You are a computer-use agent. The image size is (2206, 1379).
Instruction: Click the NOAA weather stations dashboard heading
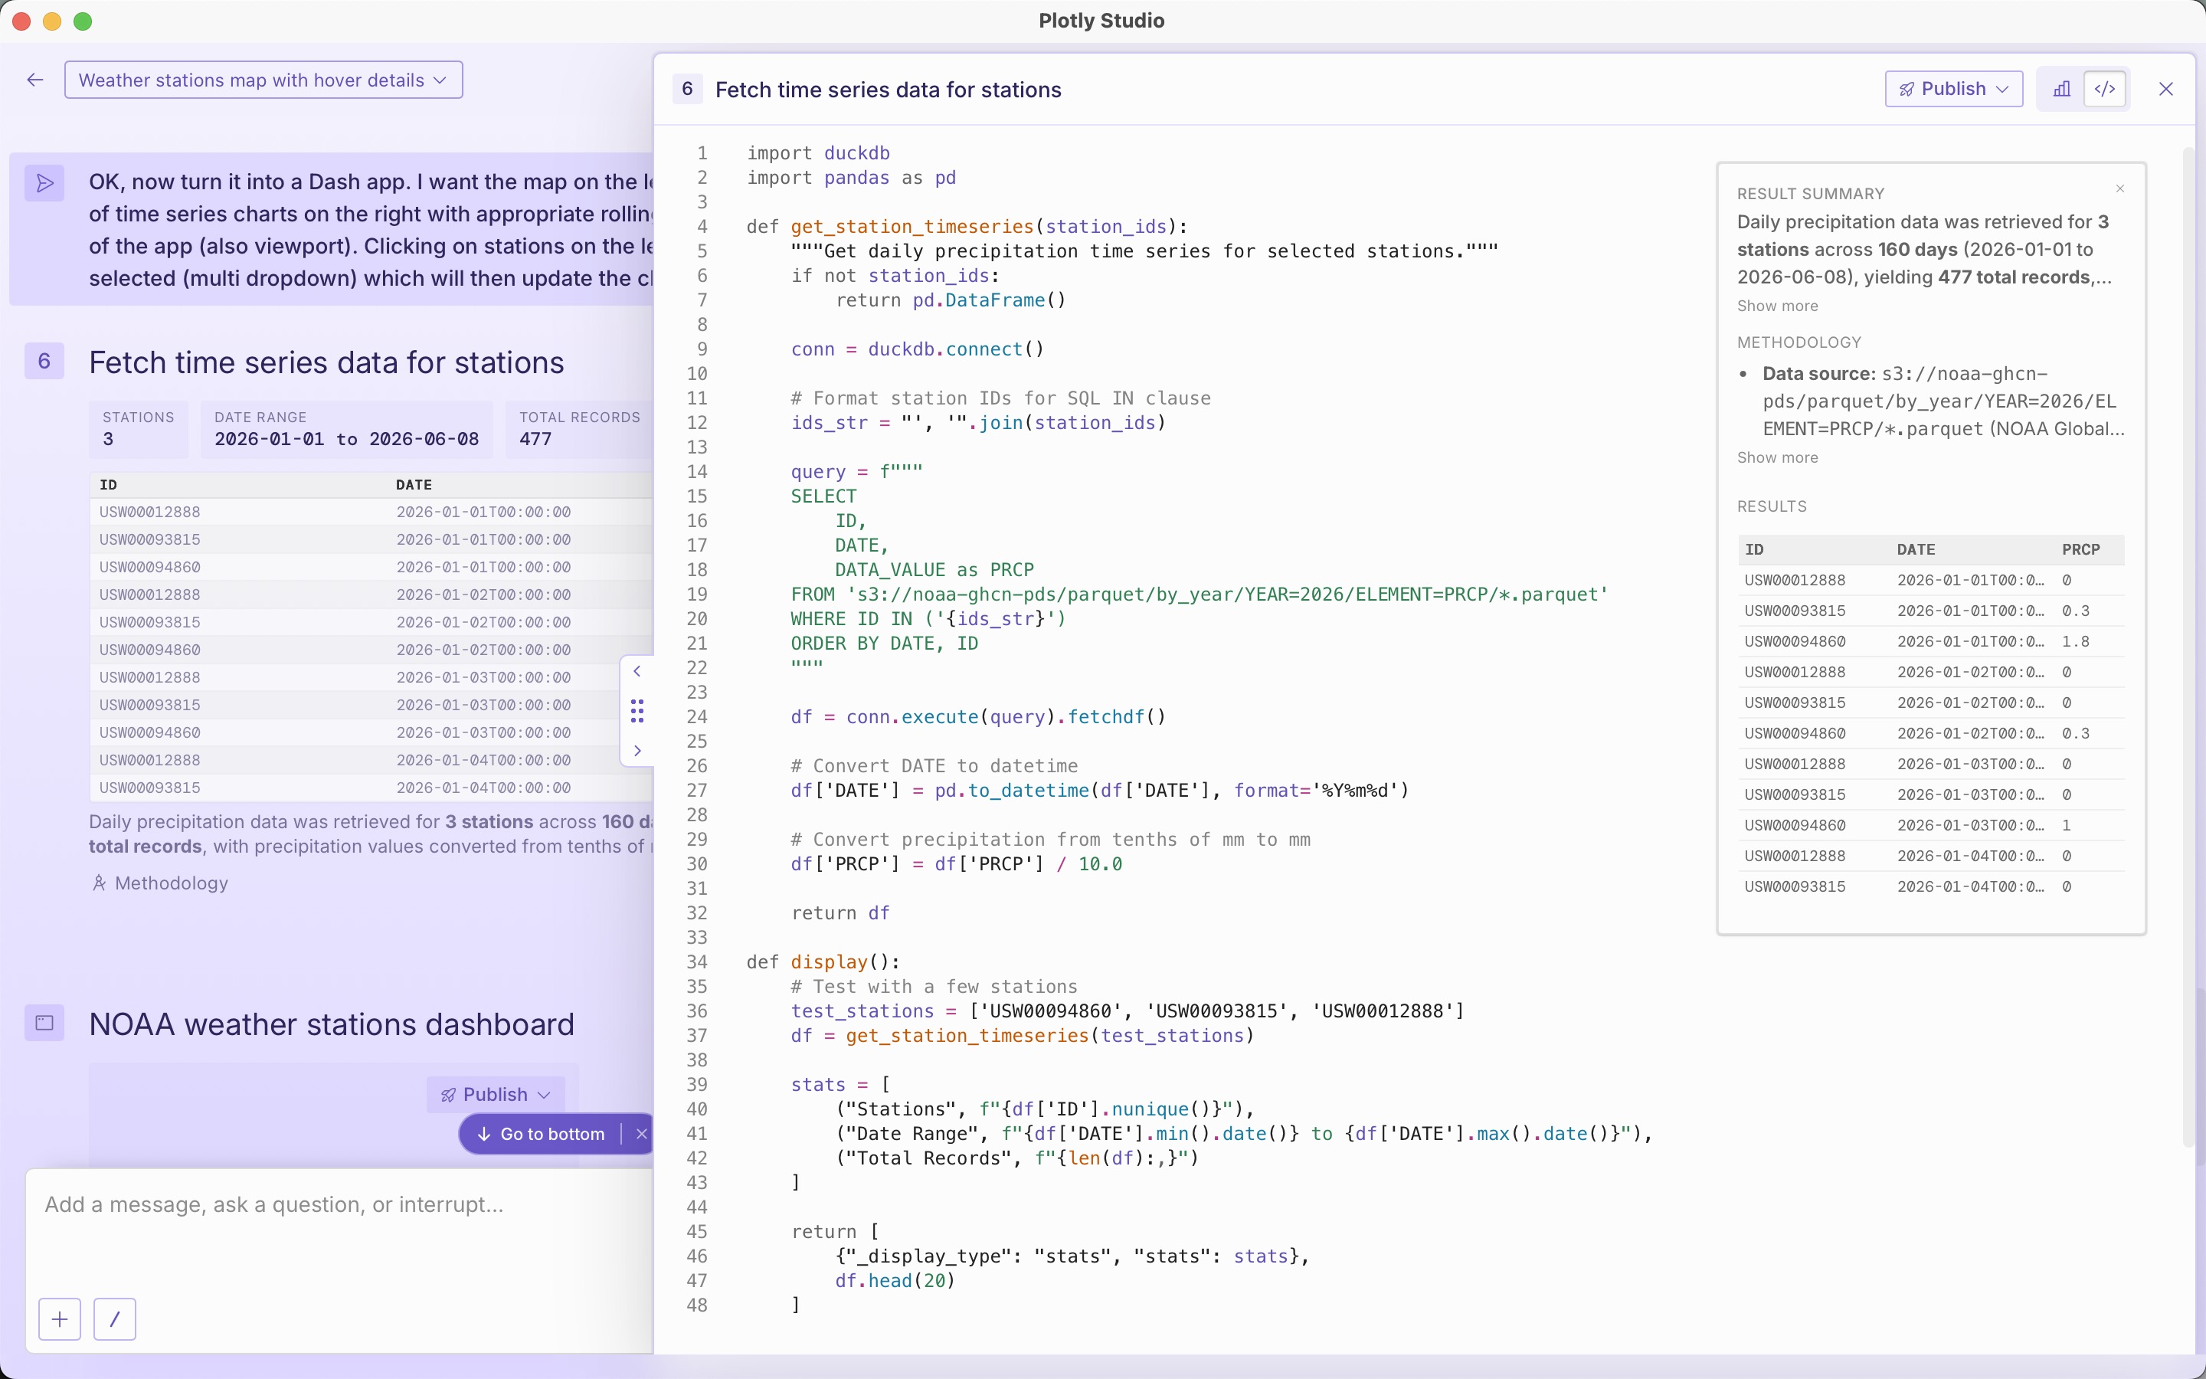tap(332, 1024)
